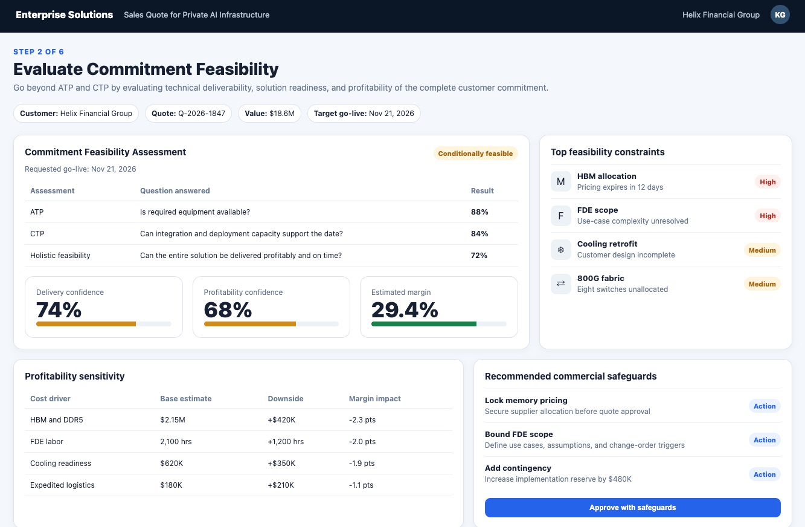Screen dimensions: 805x527
Task: Select the Holistic feasibility row
Action: click(271, 256)
